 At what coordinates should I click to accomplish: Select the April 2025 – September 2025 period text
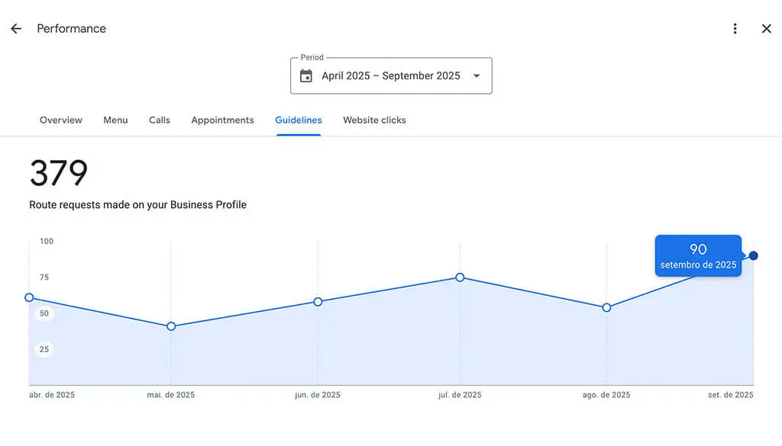pos(390,76)
